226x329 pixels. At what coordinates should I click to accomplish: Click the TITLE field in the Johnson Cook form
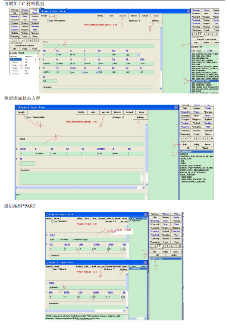coord(98,46)
